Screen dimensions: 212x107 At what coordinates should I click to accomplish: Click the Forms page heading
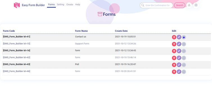tap(109, 14)
